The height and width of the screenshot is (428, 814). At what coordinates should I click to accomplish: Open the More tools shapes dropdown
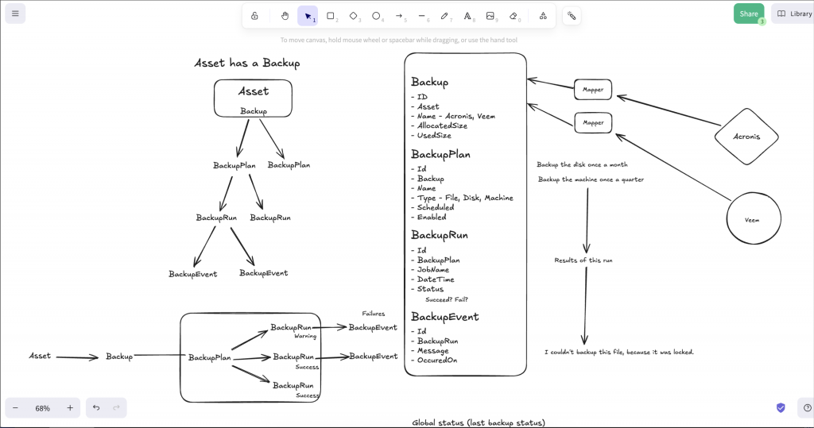[543, 16]
